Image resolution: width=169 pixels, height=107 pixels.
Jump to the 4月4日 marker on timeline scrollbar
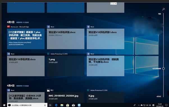click(159, 96)
